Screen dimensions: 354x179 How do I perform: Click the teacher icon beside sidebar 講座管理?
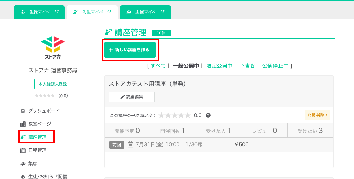coord(23,137)
